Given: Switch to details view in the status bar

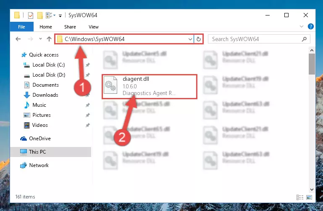Looking at the screenshot, I should click(300, 197).
